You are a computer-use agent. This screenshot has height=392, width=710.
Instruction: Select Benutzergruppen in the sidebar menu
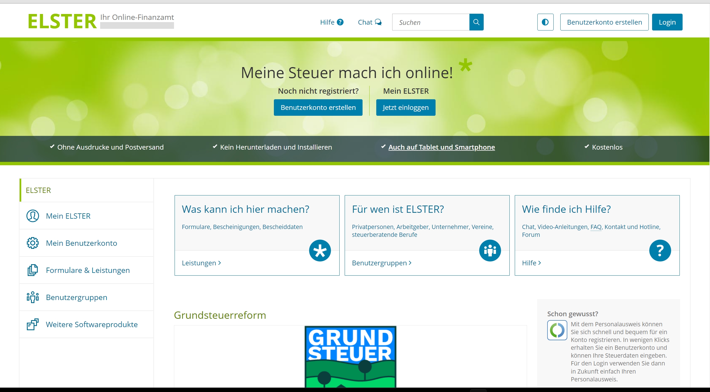point(76,297)
